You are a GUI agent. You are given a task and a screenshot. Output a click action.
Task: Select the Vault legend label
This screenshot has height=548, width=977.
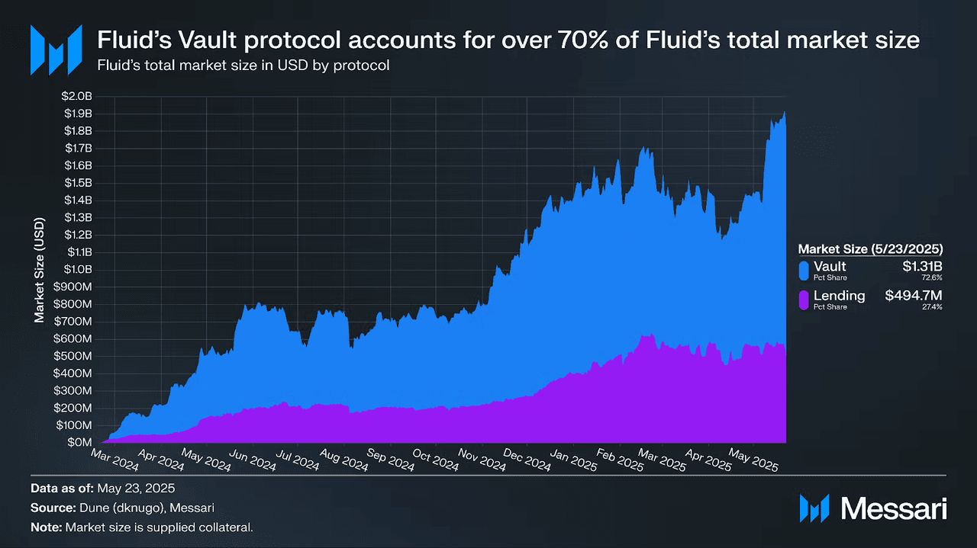click(x=830, y=267)
